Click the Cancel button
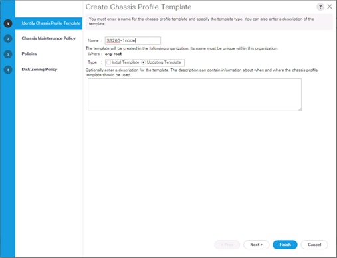The image size is (337, 258). (314, 245)
